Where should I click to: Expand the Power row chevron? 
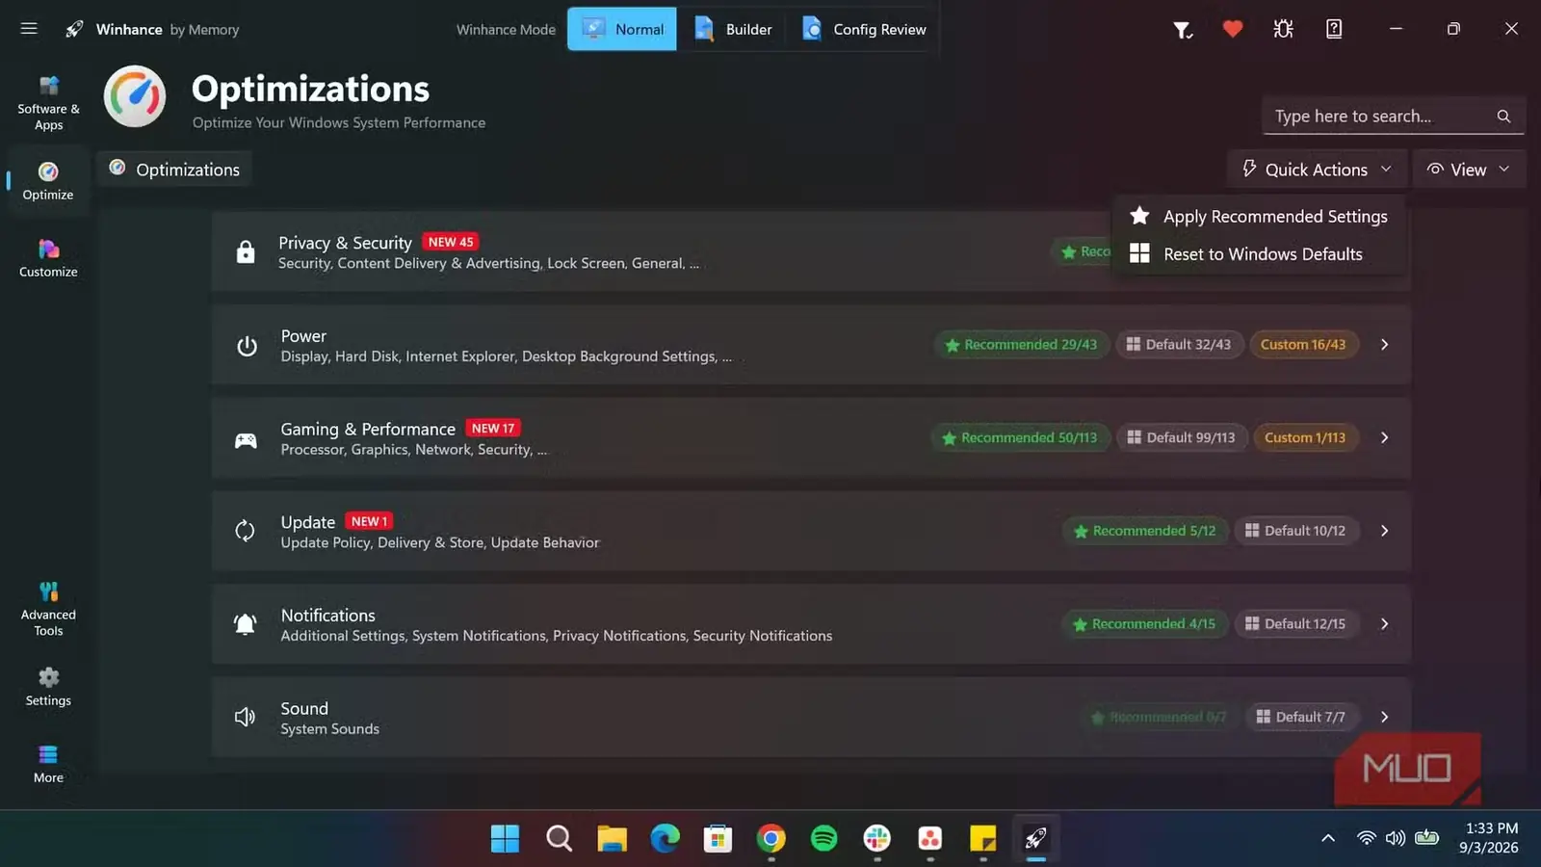pos(1384,345)
